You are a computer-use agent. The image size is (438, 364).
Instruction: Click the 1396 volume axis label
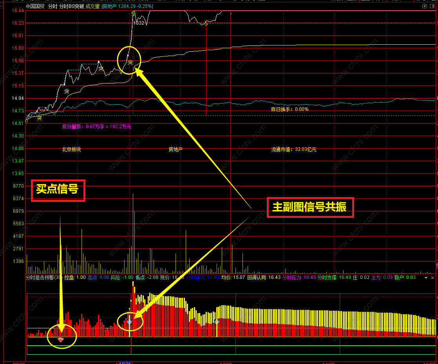pyautogui.click(x=18, y=261)
